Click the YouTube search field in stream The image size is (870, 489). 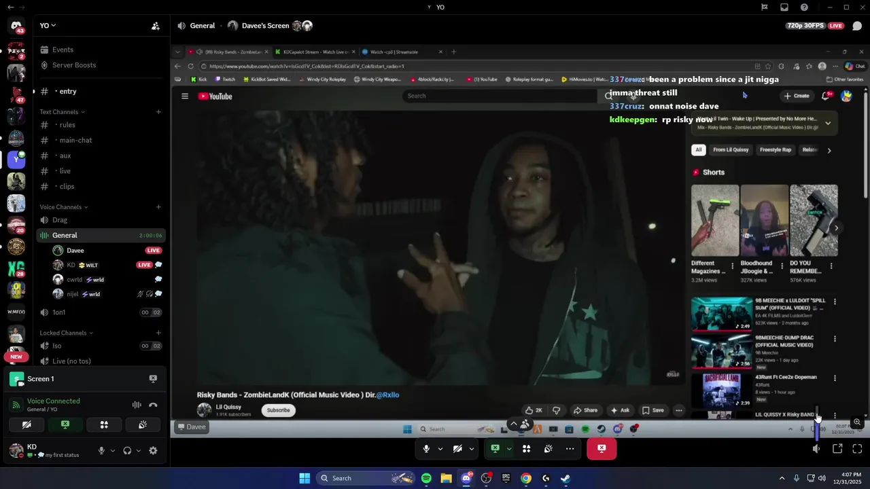click(x=500, y=96)
